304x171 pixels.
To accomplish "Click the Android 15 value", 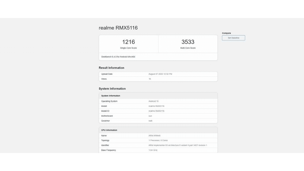I will point(154,101).
